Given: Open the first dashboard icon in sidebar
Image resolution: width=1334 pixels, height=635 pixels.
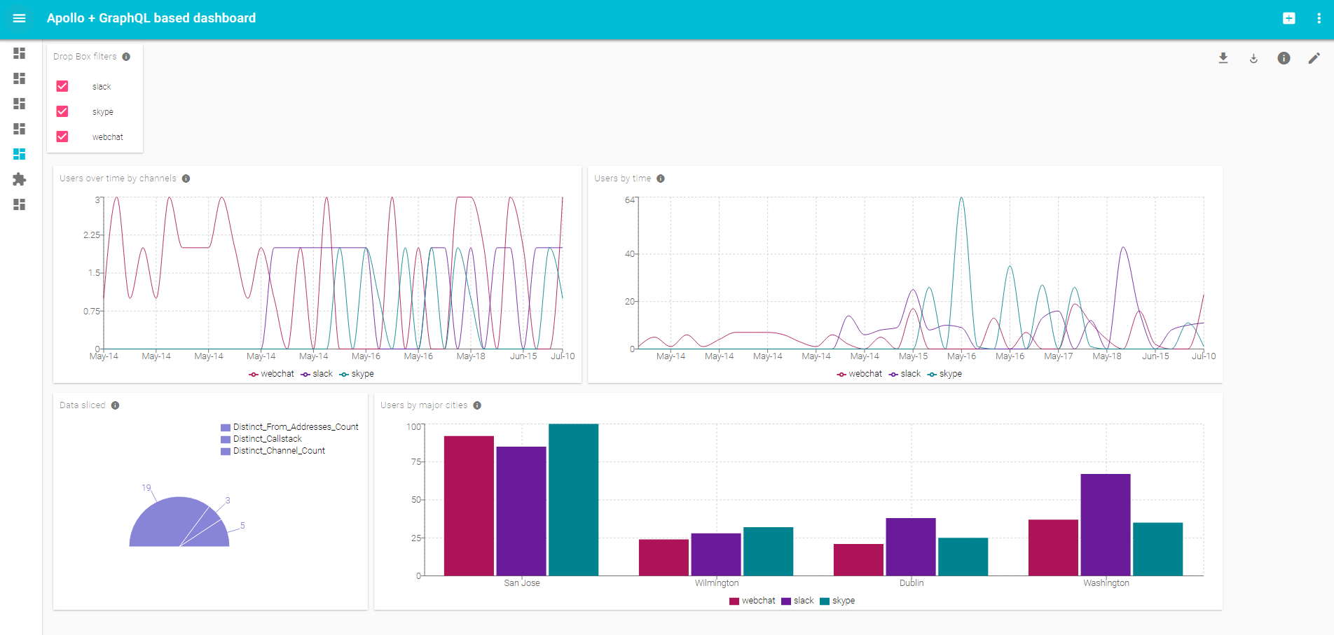Looking at the screenshot, I should click(20, 53).
